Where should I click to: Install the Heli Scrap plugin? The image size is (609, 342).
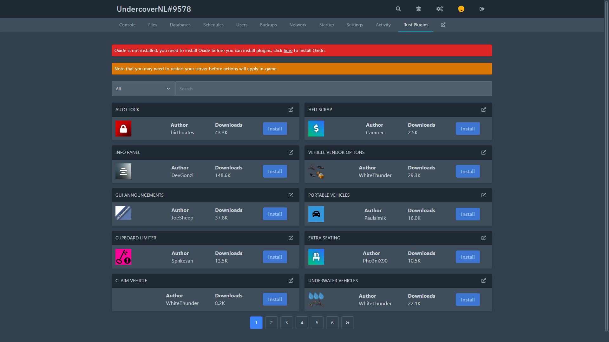[468, 129]
